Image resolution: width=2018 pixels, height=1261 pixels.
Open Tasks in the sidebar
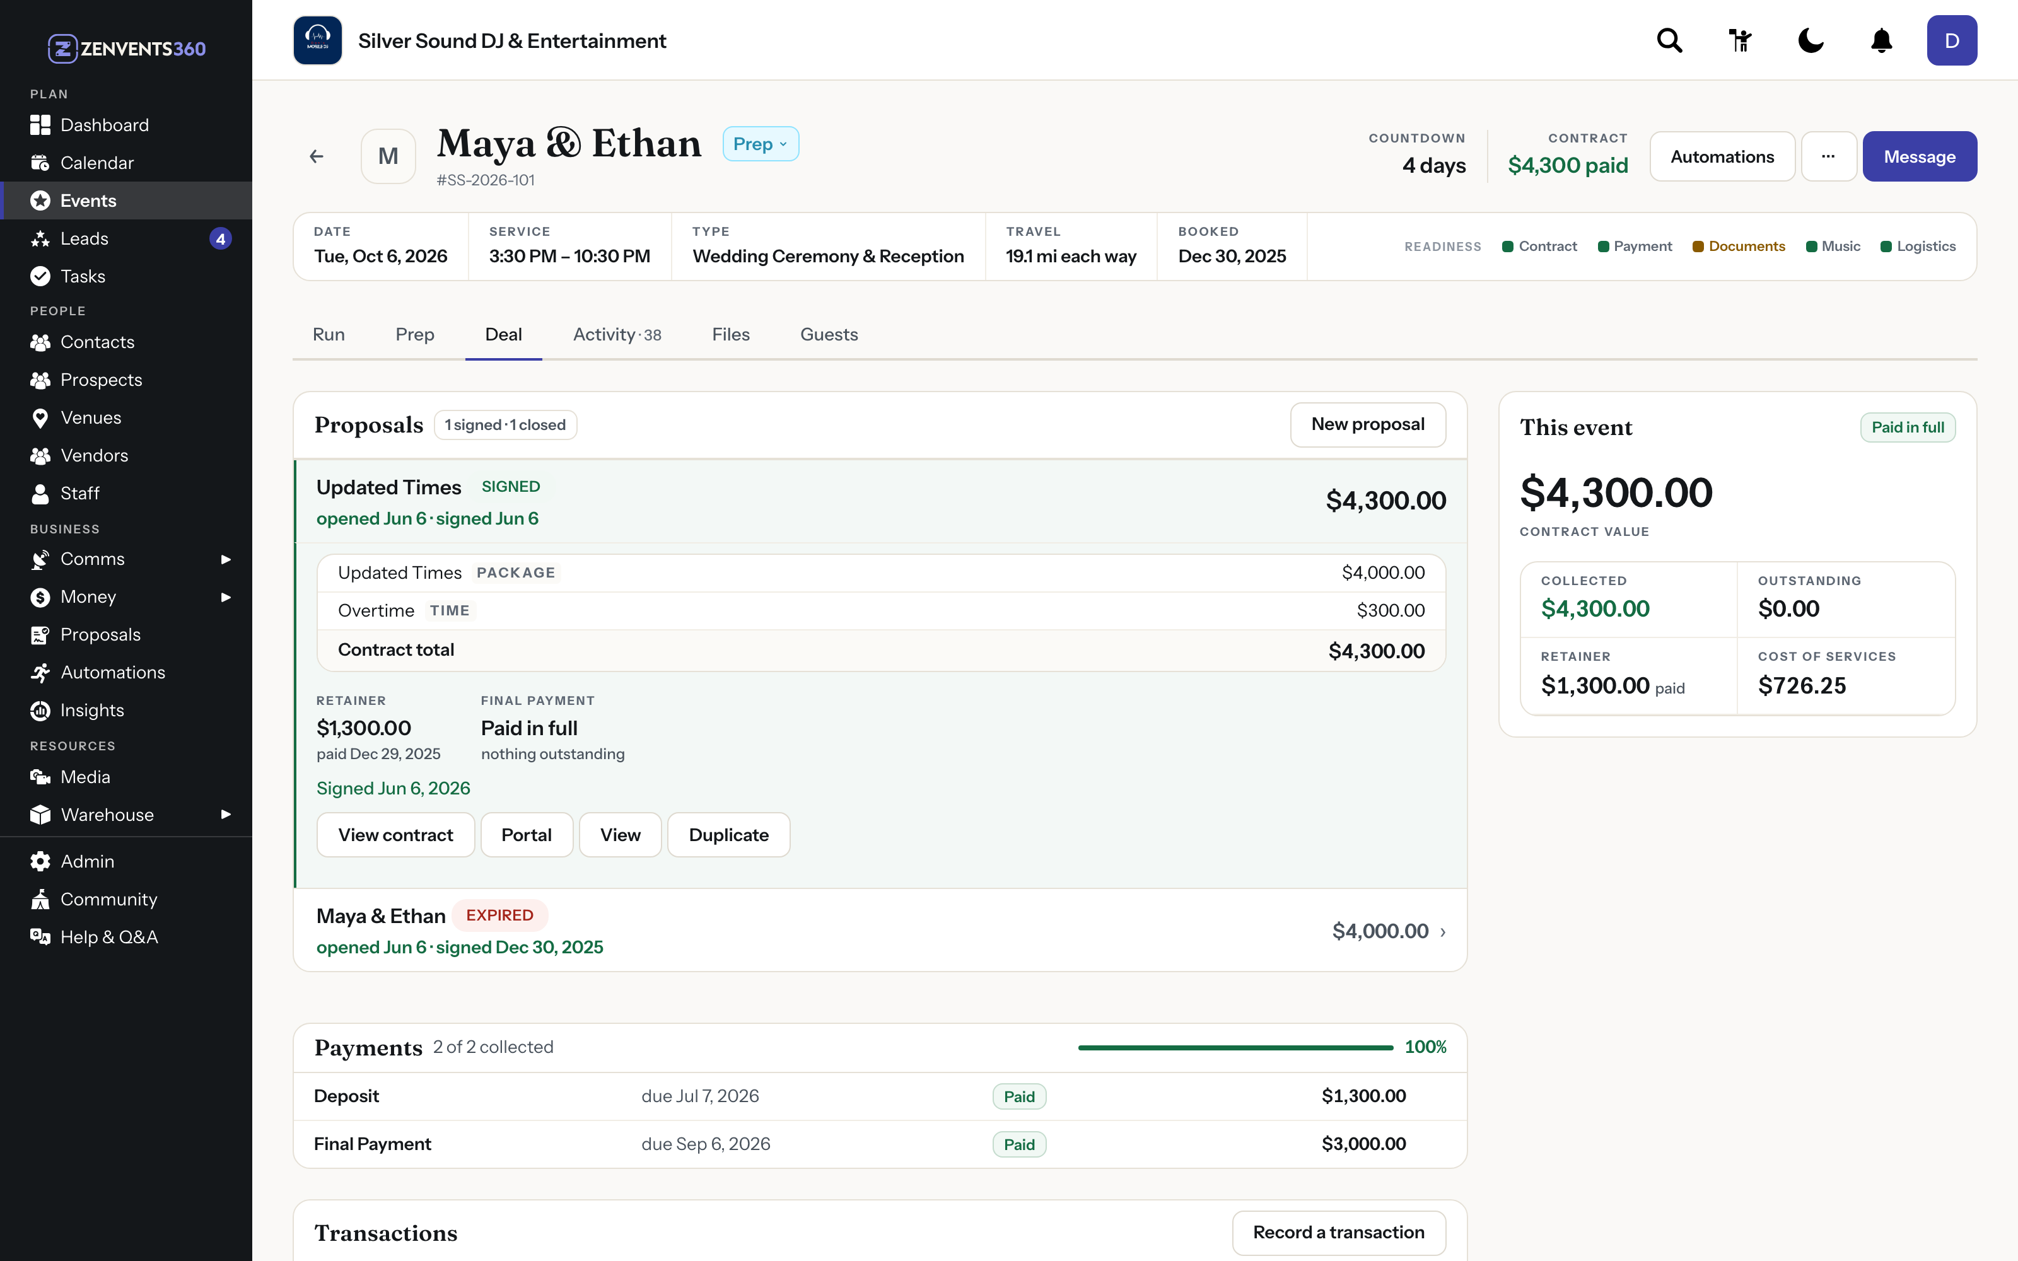pos(126,276)
